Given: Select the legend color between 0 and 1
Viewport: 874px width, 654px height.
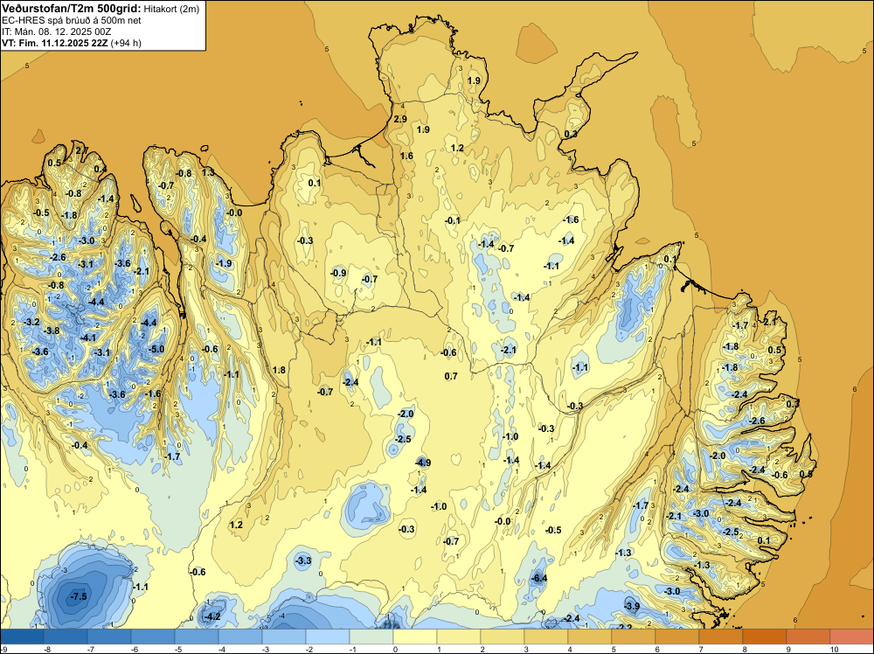Looking at the screenshot, I should coord(415,637).
